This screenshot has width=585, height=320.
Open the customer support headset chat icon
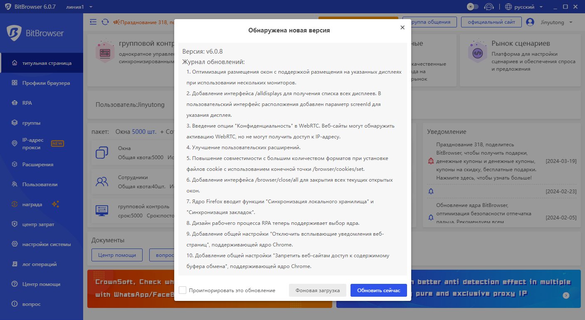tap(489, 7)
